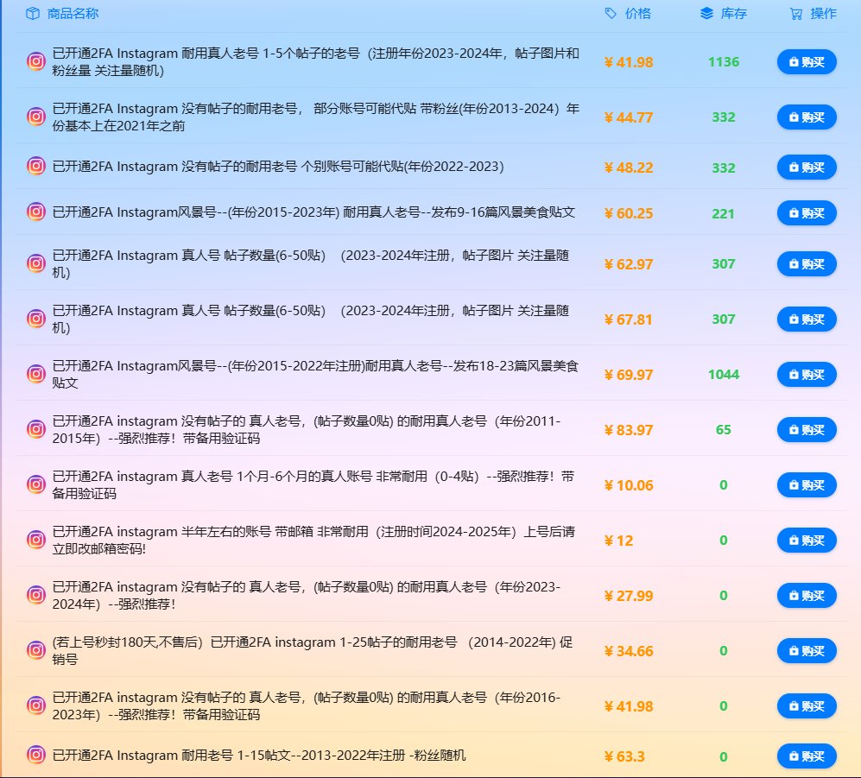The width and height of the screenshot is (861, 778).
Task: Click Instagram icon of the ¥27.99 listing
Action: coord(36,595)
